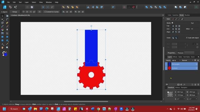Toggle visibility of the Curves layer
Viewport: 200px width, 112px height.
pyautogui.click(x=197, y=68)
